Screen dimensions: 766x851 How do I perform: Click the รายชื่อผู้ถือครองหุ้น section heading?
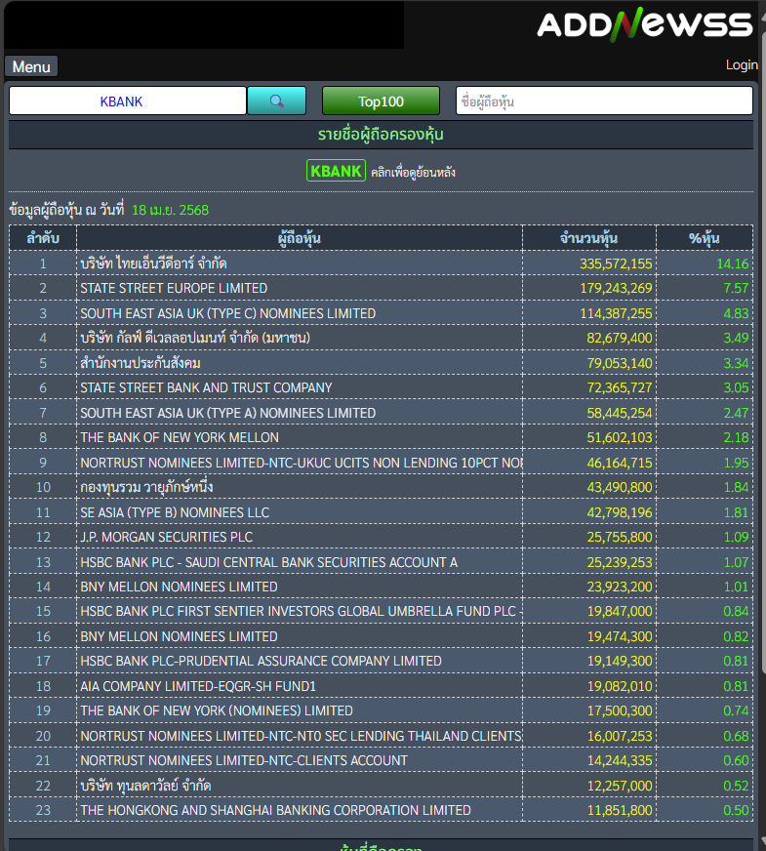tap(381, 135)
